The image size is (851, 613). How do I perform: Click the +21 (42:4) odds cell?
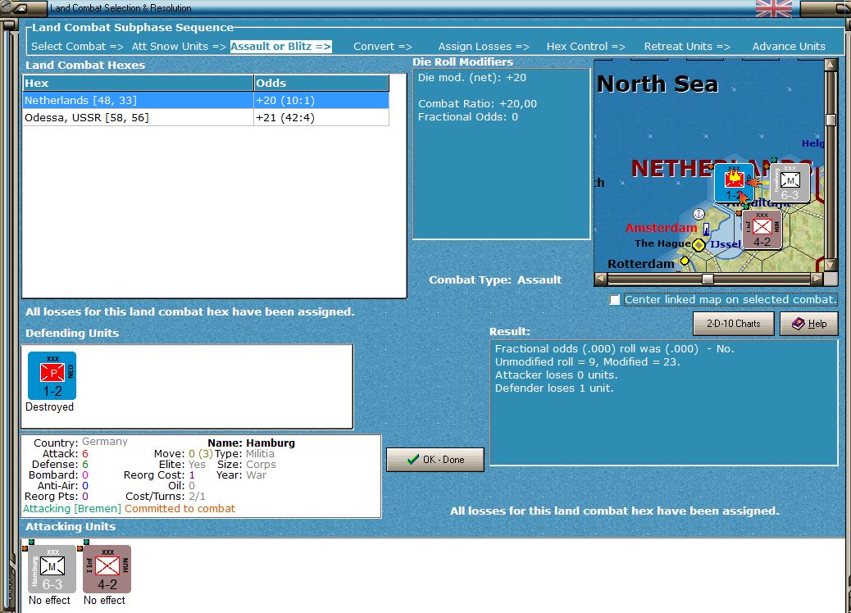[x=321, y=118]
